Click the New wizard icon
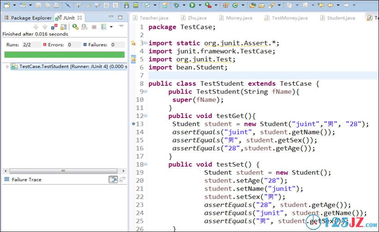 pyautogui.click(x=7, y=5)
